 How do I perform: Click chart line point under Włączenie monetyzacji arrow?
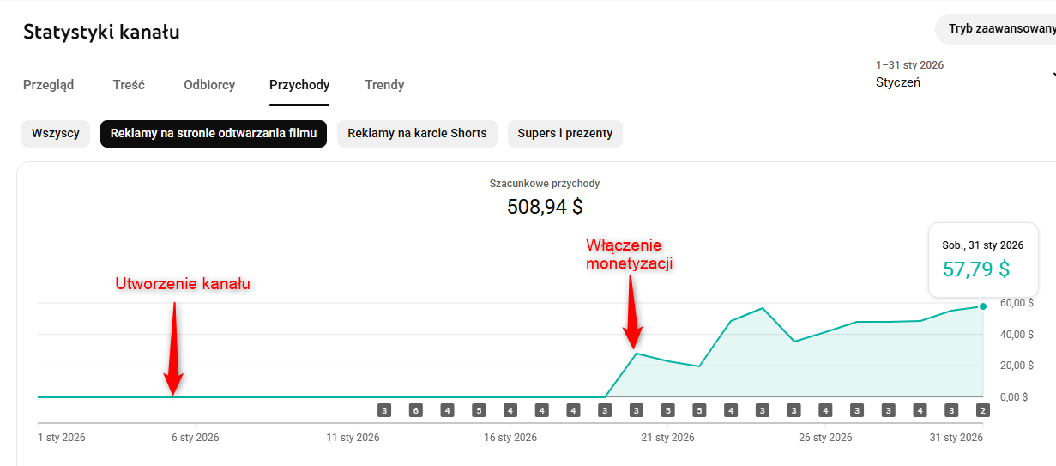[636, 354]
